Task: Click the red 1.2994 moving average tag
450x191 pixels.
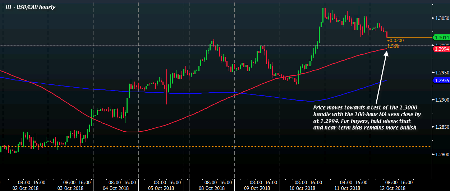Action: (441, 49)
